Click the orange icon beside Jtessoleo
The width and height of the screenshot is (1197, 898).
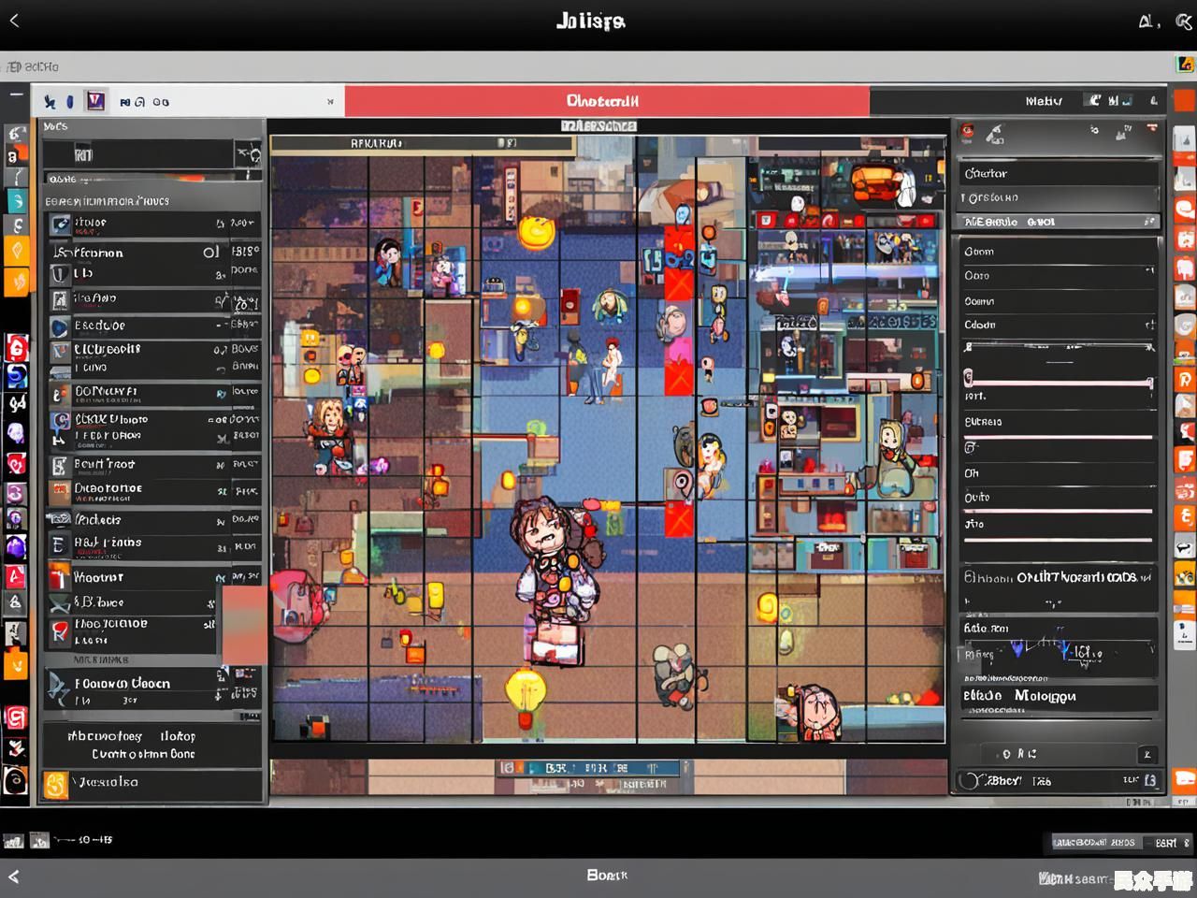(56, 784)
